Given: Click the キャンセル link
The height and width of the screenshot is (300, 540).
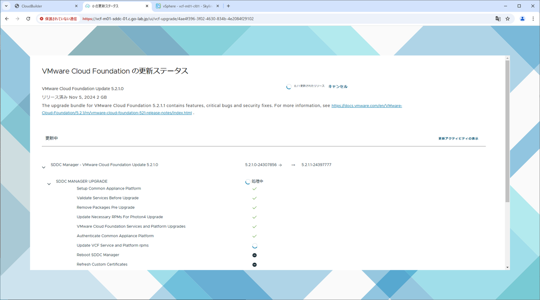Looking at the screenshot, I should tap(337, 87).
